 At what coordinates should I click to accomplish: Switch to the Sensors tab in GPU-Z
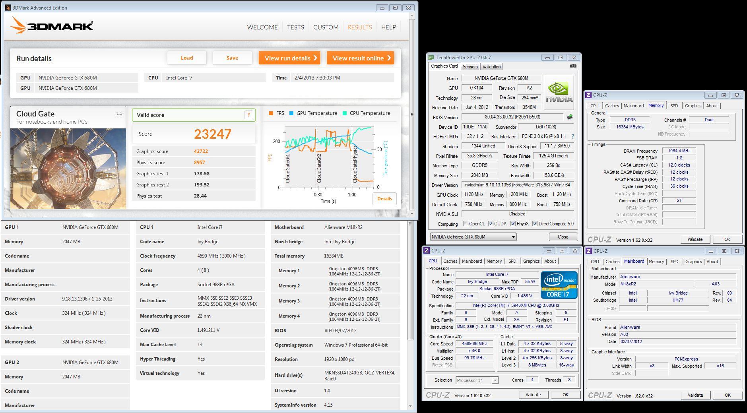coord(470,67)
